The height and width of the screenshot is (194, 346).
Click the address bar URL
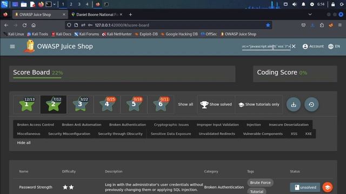pyautogui.click(x=122, y=25)
